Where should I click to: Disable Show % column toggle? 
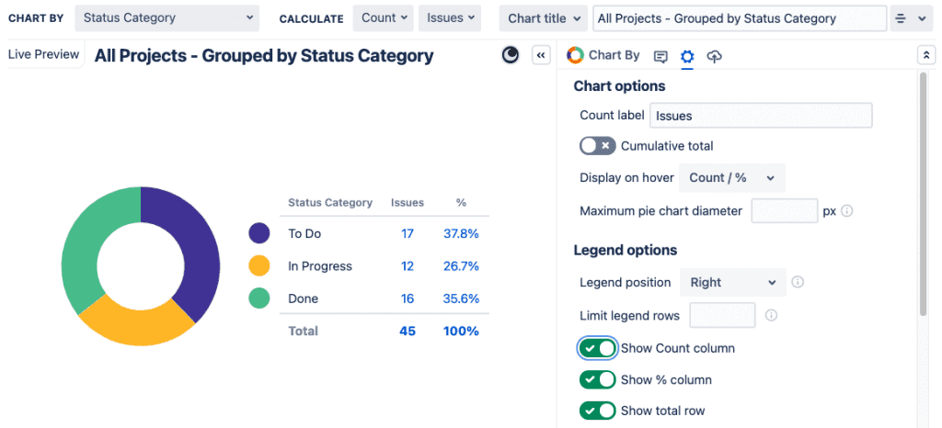pos(597,379)
